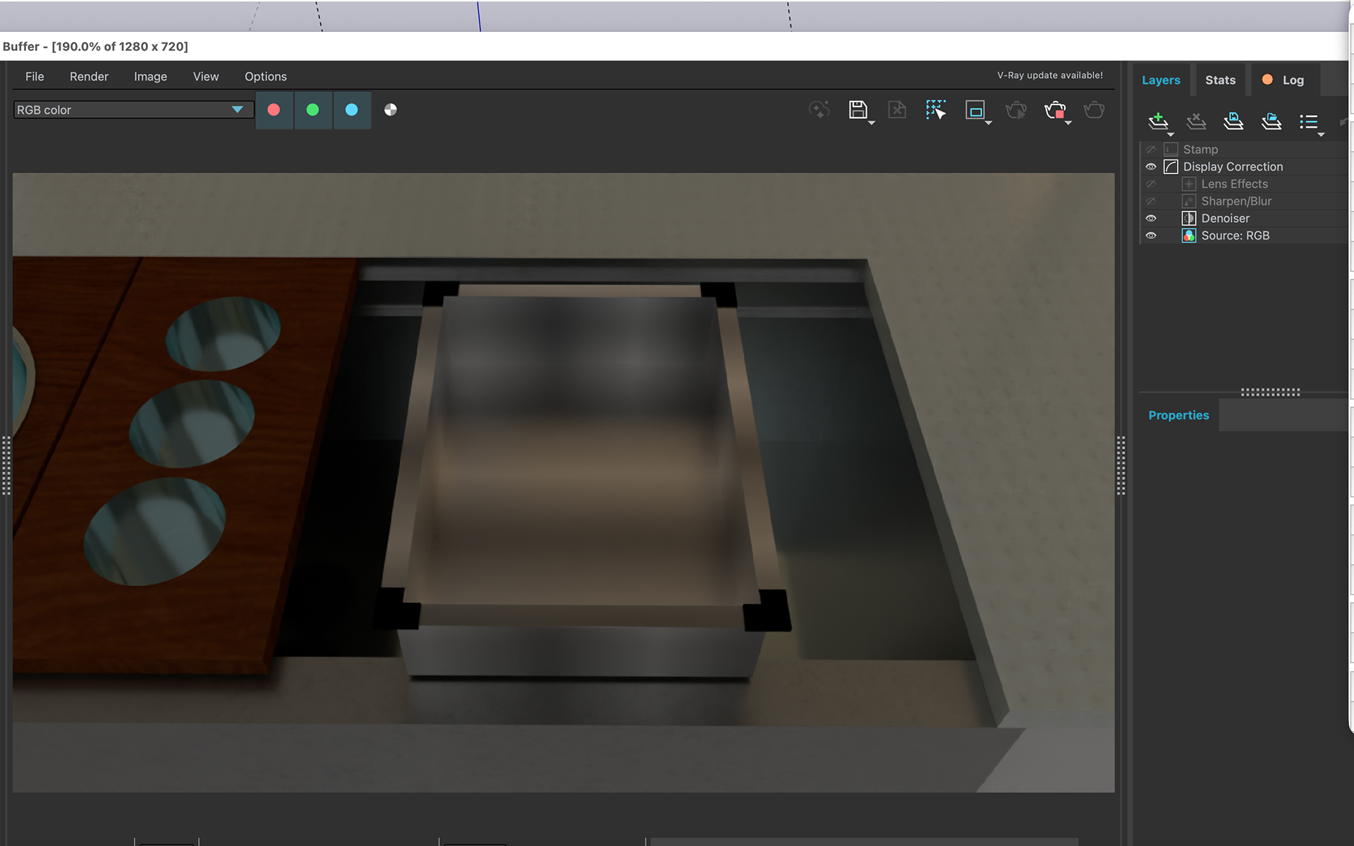Toggle visibility of Source: RGB layer
The image size is (1354, 846).
pyautogui.click(x=1151, y=235)
